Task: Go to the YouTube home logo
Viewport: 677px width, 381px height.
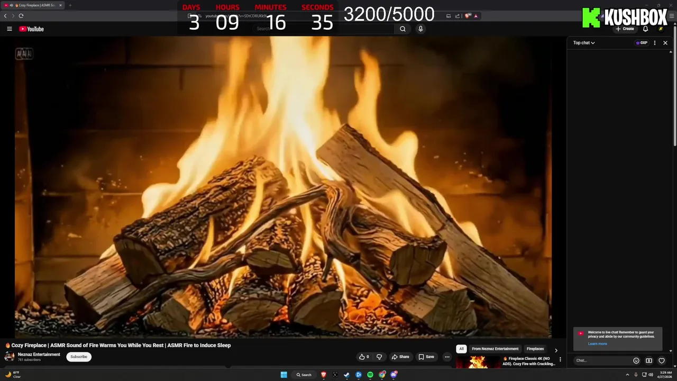Action: coord(31,29)
